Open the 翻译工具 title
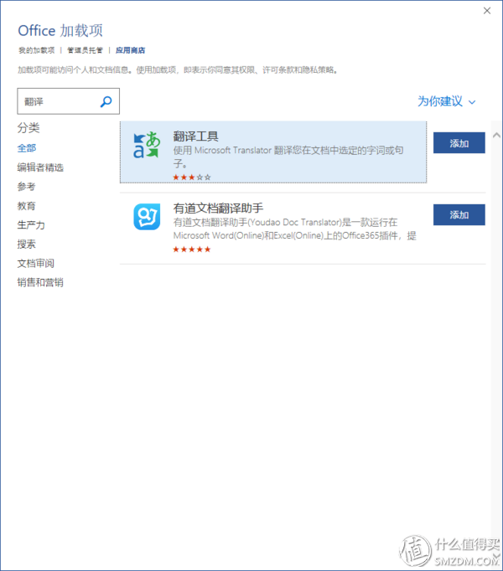 tap(195, 136)
